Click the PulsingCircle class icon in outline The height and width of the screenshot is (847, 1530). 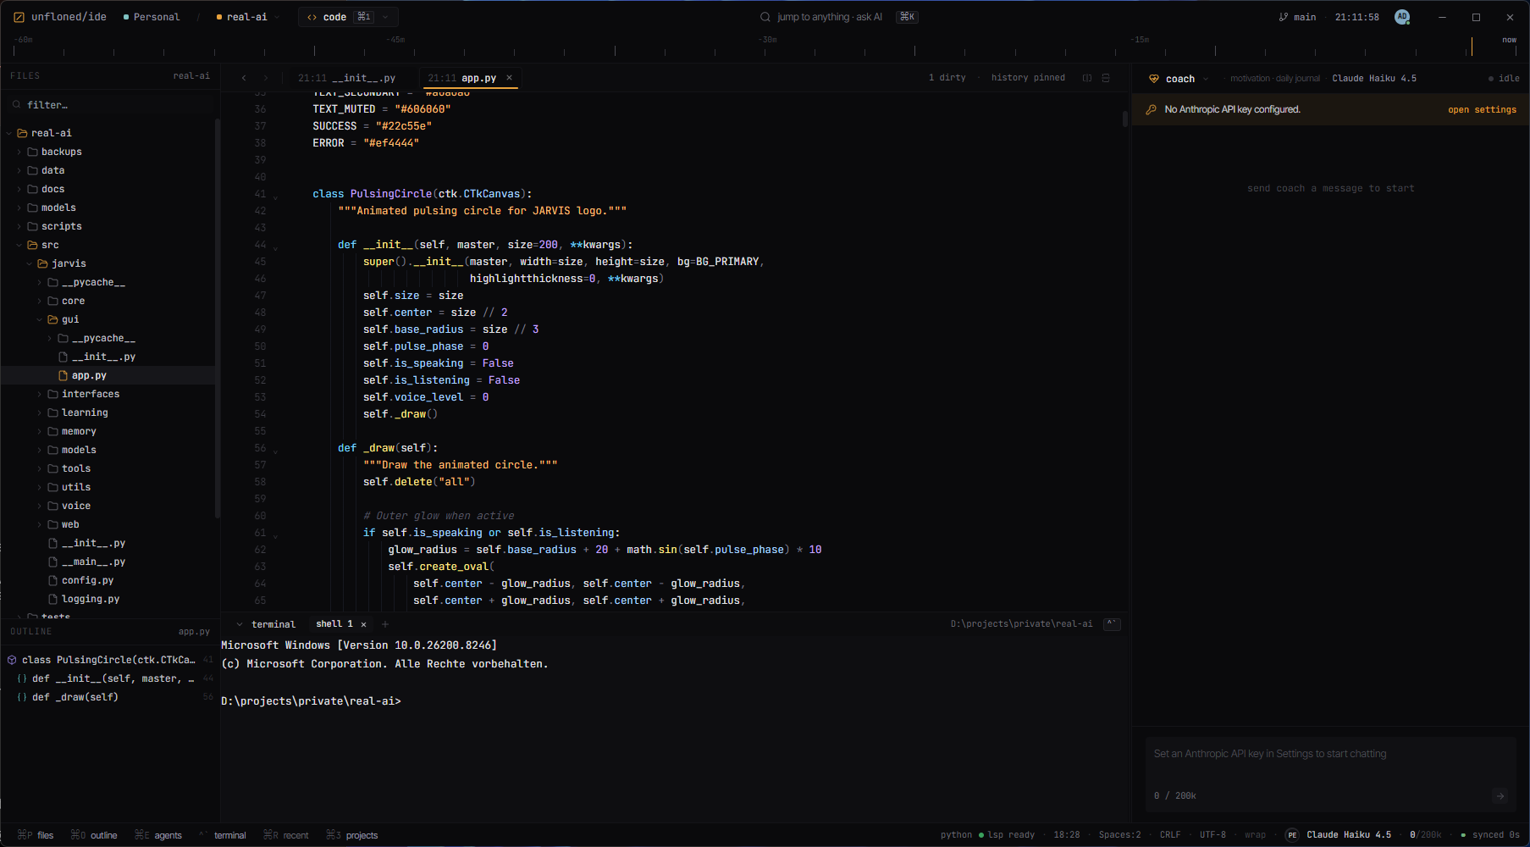tap(12, 660)
